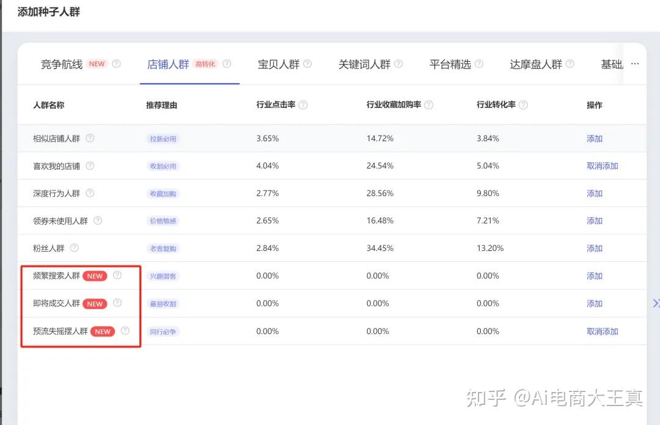Open help icon beside 竞争航线 tab

(116, 64)
